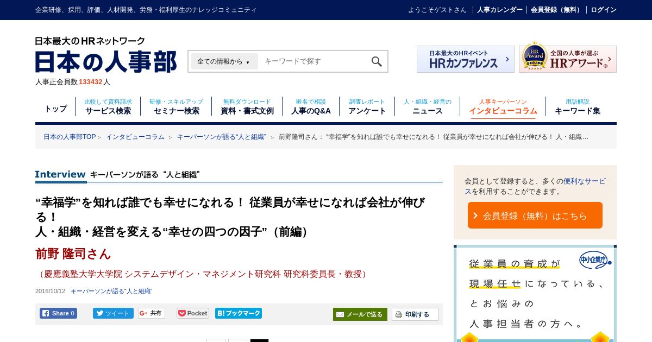This screenshot has height=342, width=652.
Task: Click 人事カレンダー link in top bar
Action: (500, 10)
